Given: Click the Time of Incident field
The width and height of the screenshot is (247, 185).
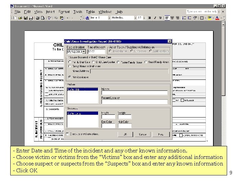Looking at the screenshot, I should click(x=96, y=51).
